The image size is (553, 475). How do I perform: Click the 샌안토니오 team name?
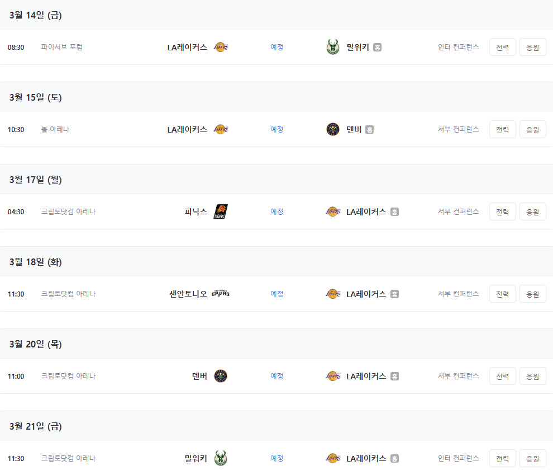(x=188, y=294)
